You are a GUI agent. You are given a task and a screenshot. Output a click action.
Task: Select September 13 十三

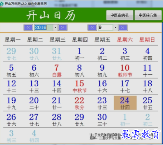pos(34,86)
